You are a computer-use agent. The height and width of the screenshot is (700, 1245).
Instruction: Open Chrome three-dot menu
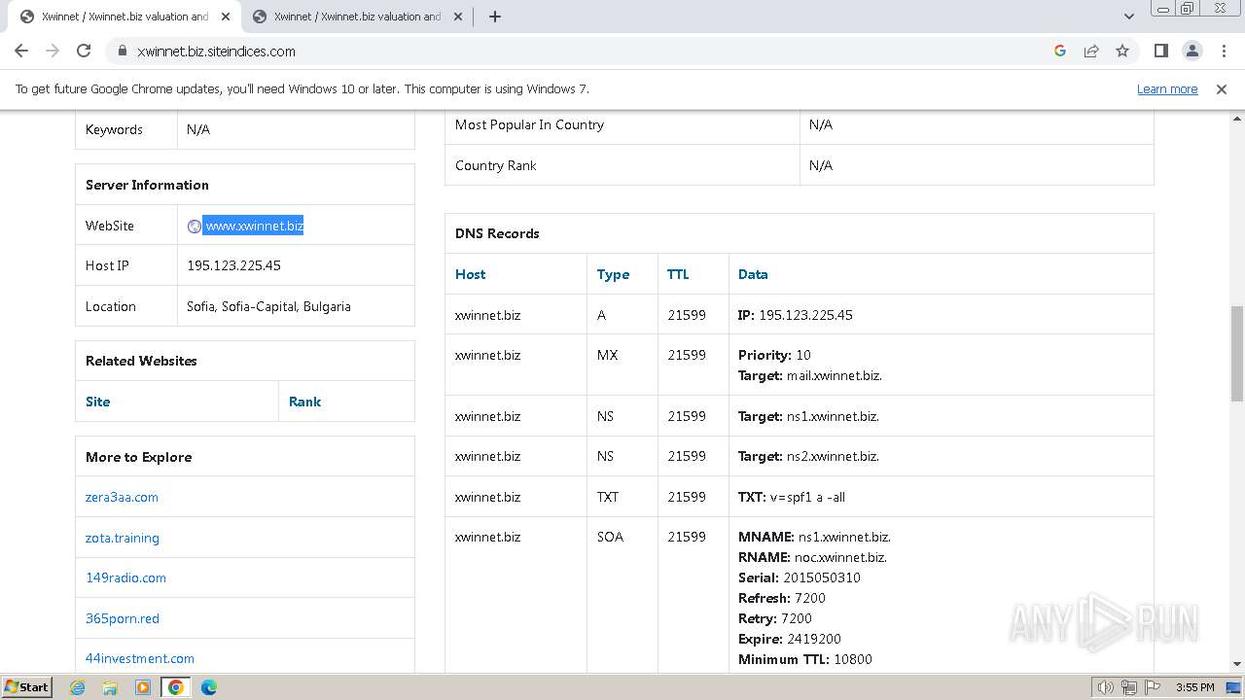click(x=1223, y=51)
